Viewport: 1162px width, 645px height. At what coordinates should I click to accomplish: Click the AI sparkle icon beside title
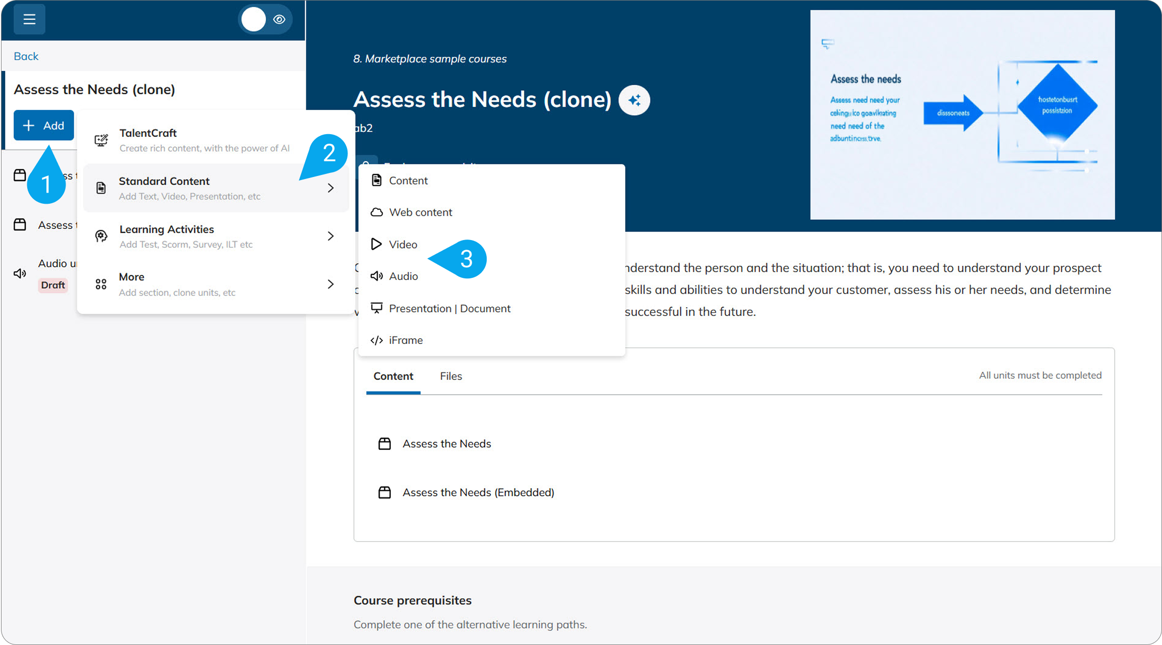(634, 100)
